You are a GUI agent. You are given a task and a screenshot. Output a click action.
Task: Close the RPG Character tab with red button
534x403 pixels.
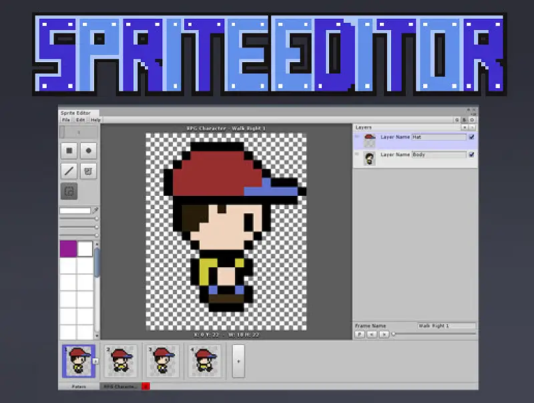point(146,386)
